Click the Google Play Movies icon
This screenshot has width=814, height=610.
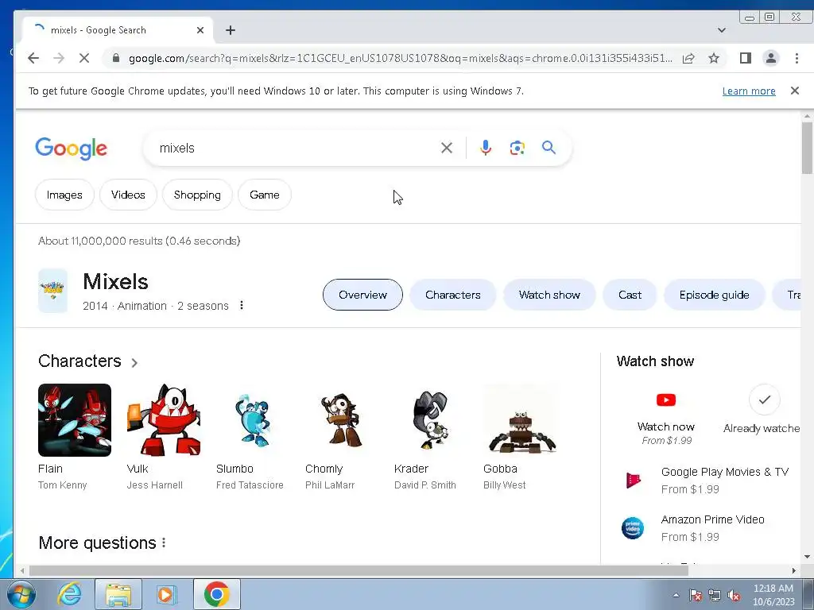633,481
